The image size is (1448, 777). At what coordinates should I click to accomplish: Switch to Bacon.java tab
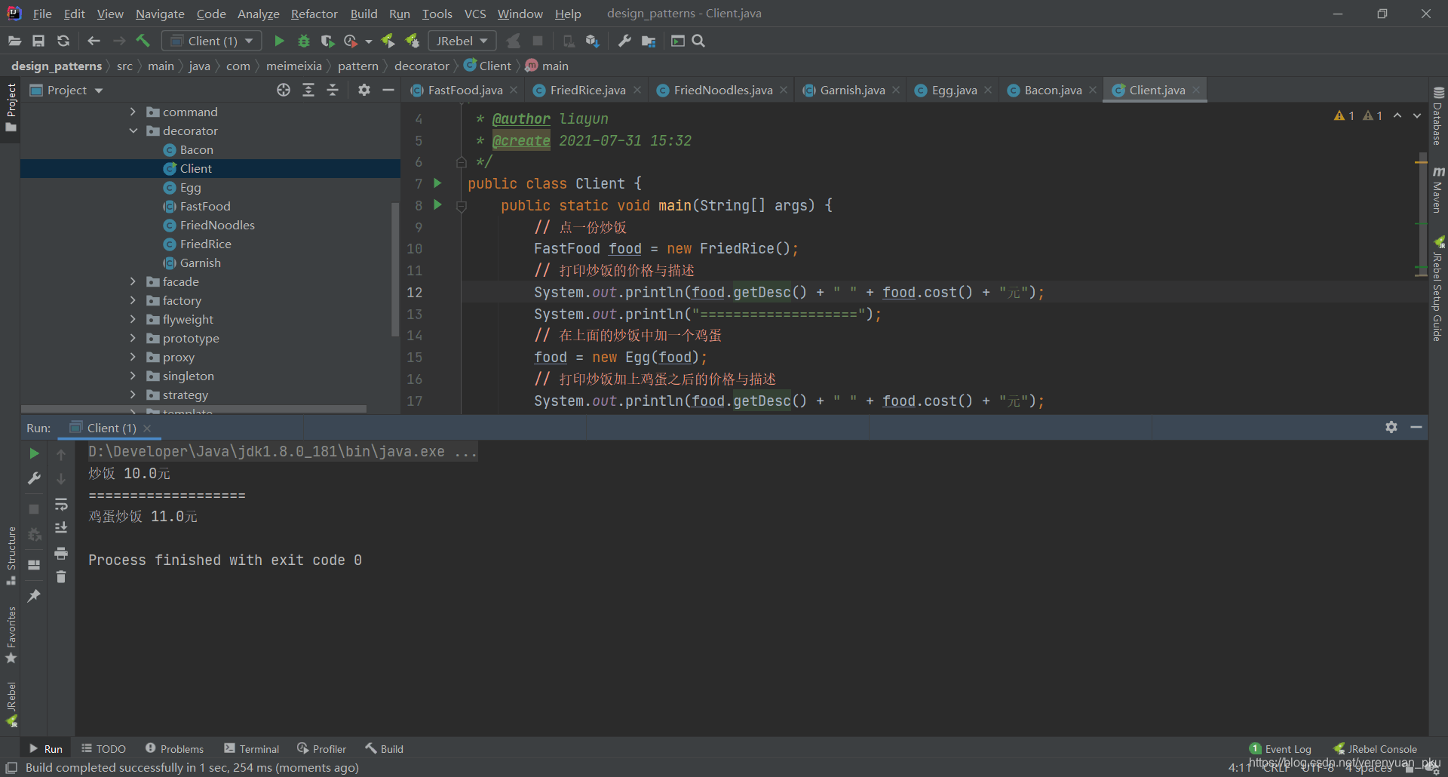(x=1053, y=90)
